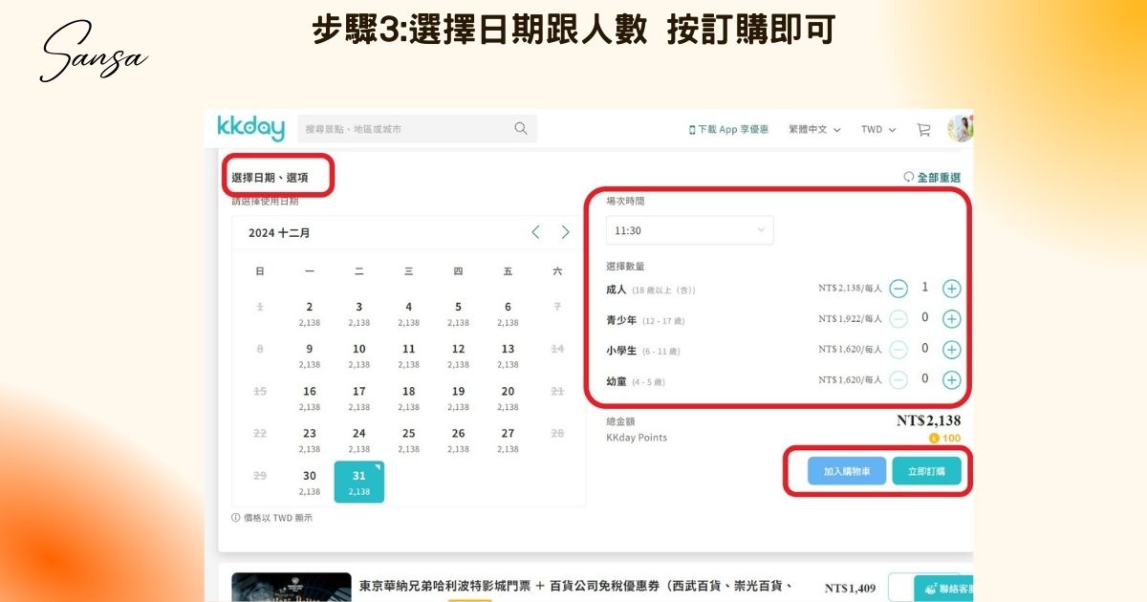Image resolution: width=1147 pixels, height=602 pixels.
Task: Click the 立即訂購 button
Action: (926, 471)
